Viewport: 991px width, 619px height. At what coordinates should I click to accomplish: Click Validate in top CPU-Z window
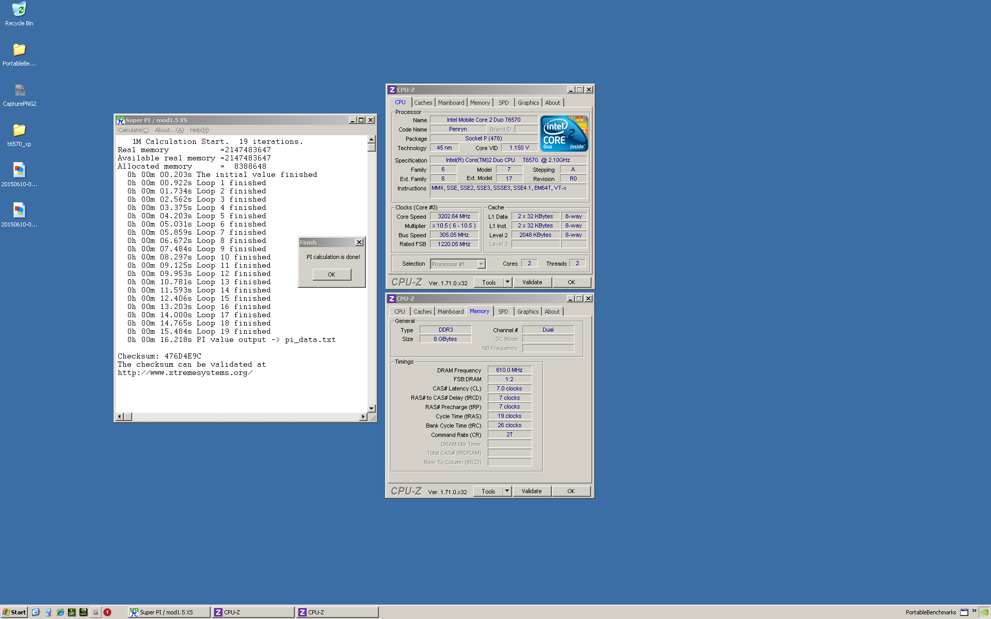coord(532,282)
